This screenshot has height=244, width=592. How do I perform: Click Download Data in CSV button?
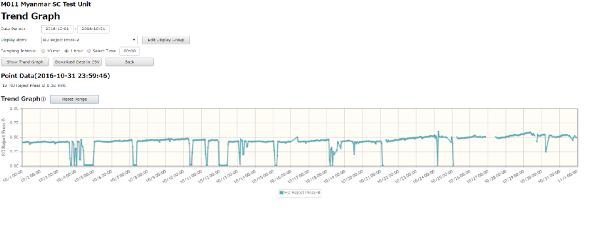[77, 61]
